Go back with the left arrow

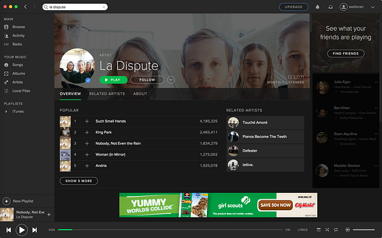click(x=25, y=7)
